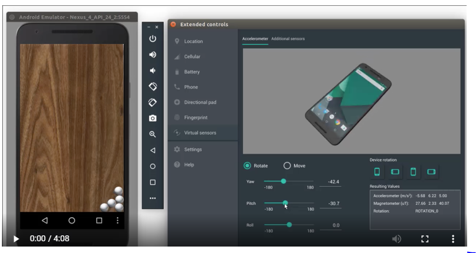Image resolution: width=476 pixels, height=253 pixels.
Task: Open Battery in Extended controls sidebar
Action: (x=203, y=72)
